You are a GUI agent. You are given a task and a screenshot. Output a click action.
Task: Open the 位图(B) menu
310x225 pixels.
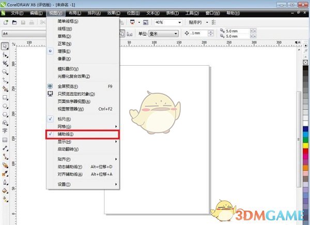tap(133, 13)
